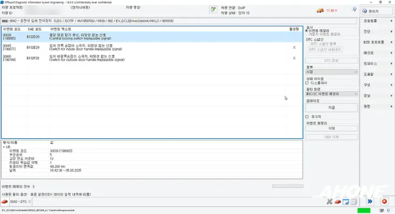Collapse the UB tree node
The height and width of the screenshot is (214, 395).
coord(4,147)
